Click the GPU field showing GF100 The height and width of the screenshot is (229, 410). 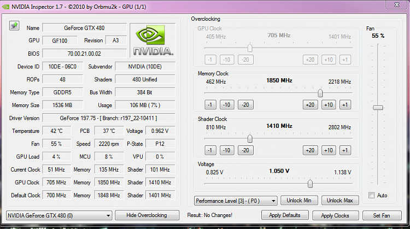click(x=60, y=40)
